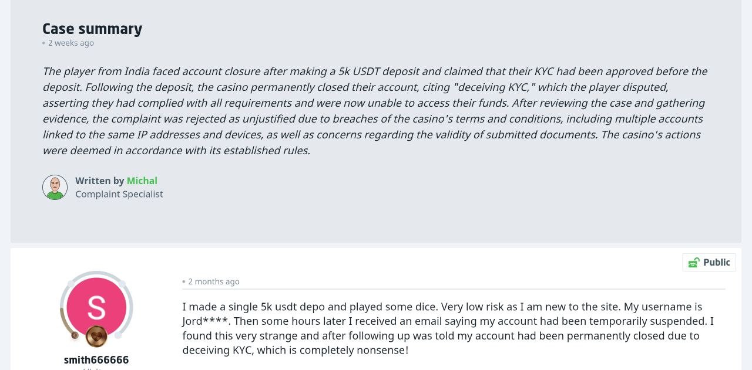The width and height of the screenshot is (752, 370).
Task: Click Michal's cartoon avatar icon
Action: (x=55, y=187)
